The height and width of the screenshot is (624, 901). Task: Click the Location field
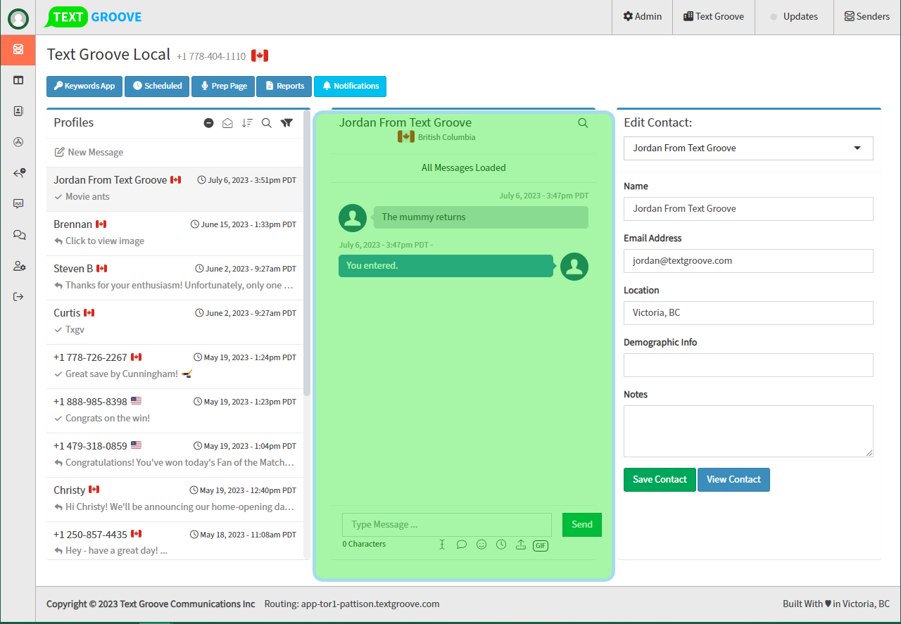pos(748,313)
